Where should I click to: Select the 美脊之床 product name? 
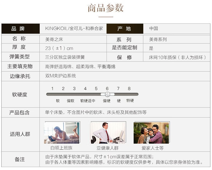click(54, 40)
